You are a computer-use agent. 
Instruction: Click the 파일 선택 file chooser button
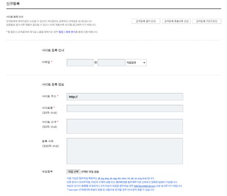coord(74,171)
